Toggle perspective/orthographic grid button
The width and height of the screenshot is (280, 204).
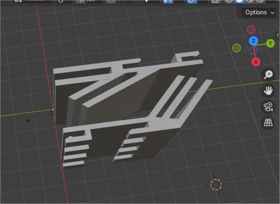pos(268,123)
